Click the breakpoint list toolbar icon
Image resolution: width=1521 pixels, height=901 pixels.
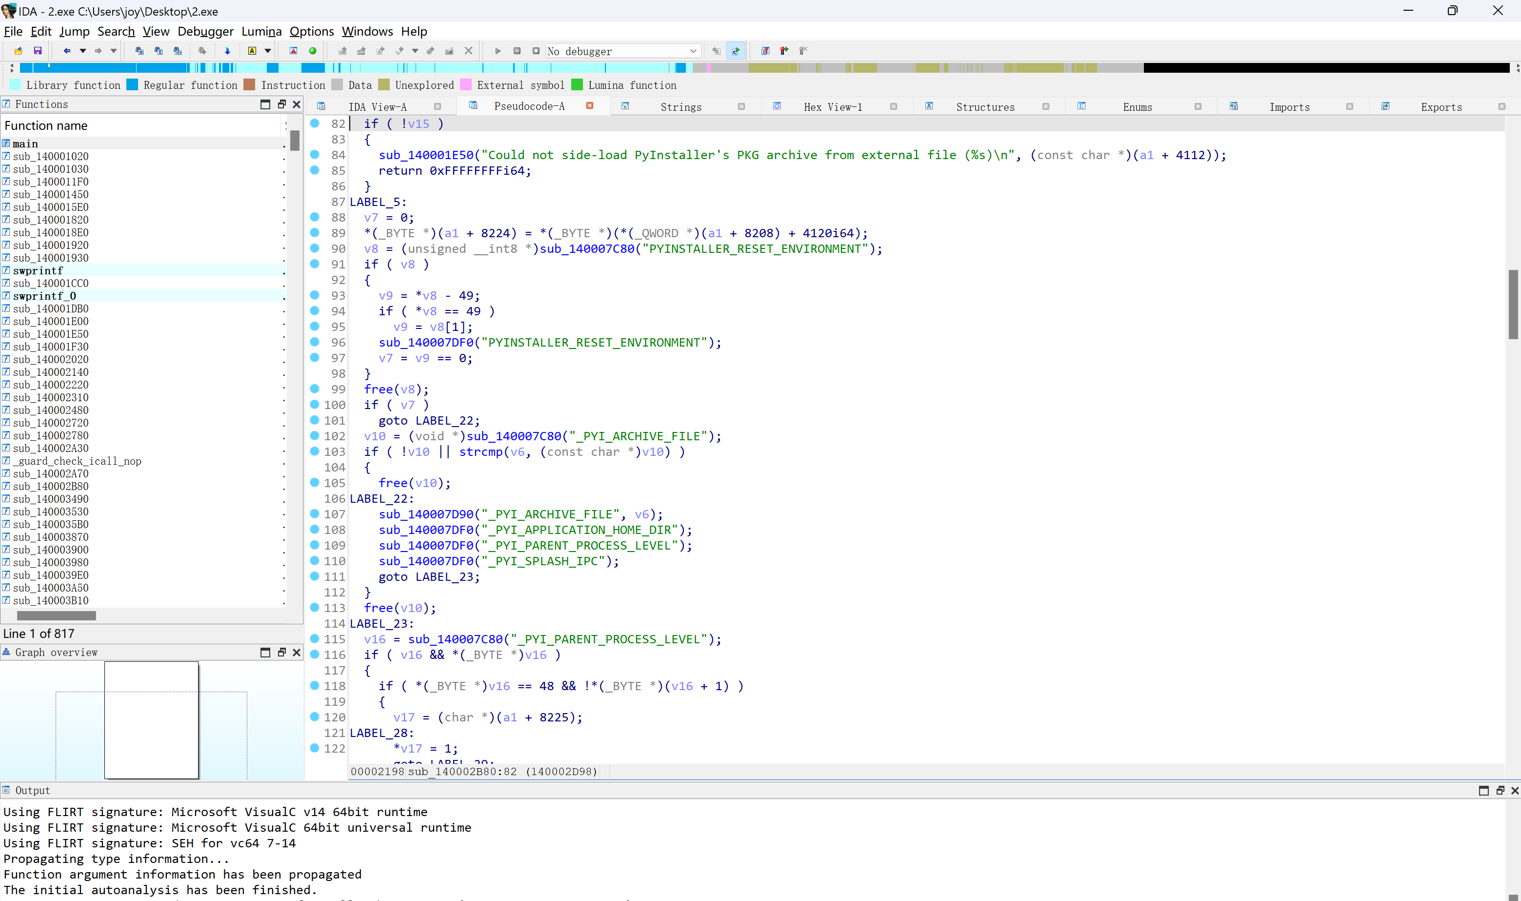pyautogui.click(x=765, y=51)
